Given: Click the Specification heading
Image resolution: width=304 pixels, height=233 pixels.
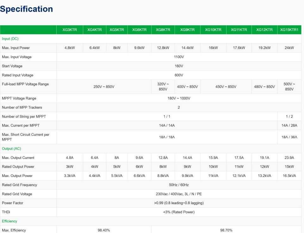Looking at the screenshot, I should point(26,9).
